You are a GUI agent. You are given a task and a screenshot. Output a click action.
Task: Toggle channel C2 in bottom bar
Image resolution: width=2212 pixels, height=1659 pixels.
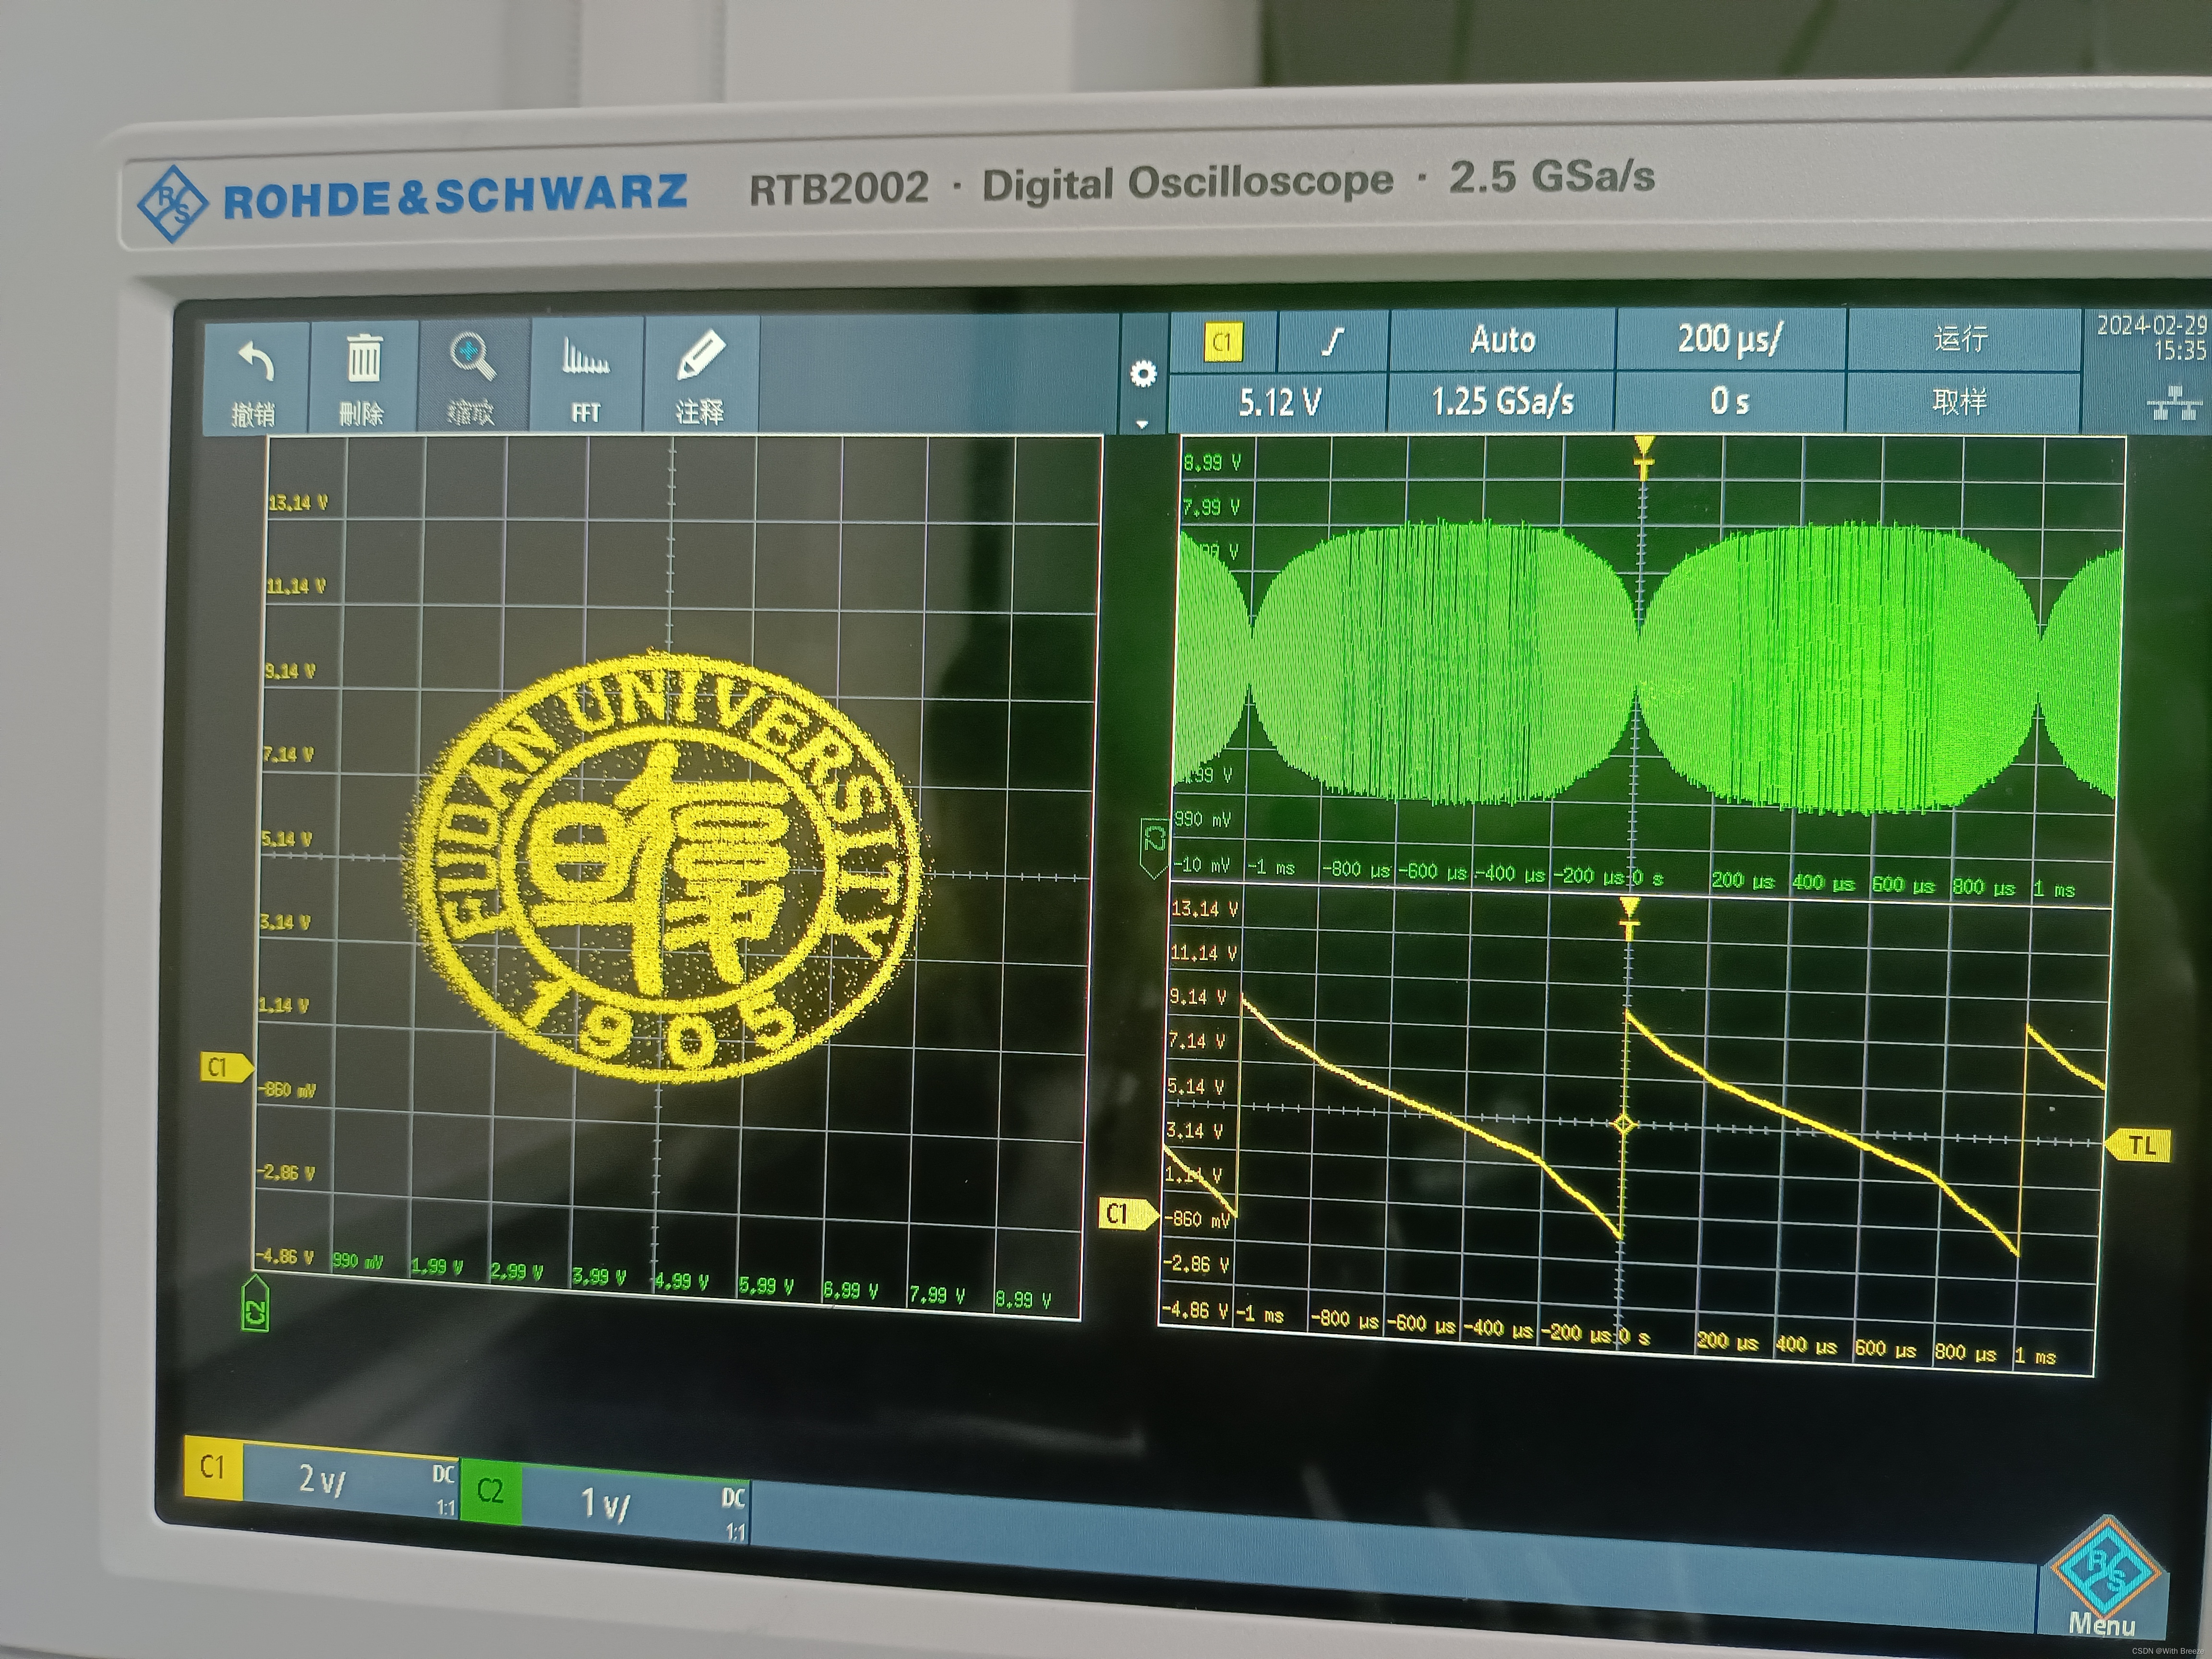[x=490, y=1492]
